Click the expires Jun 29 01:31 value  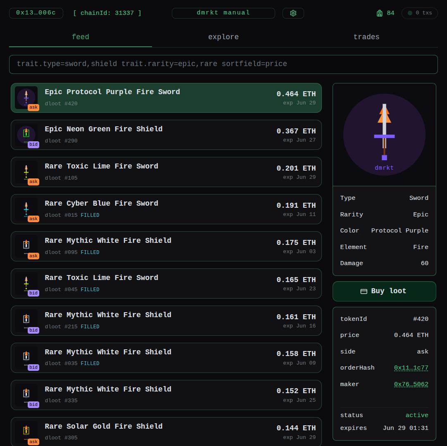coord(405,428)
